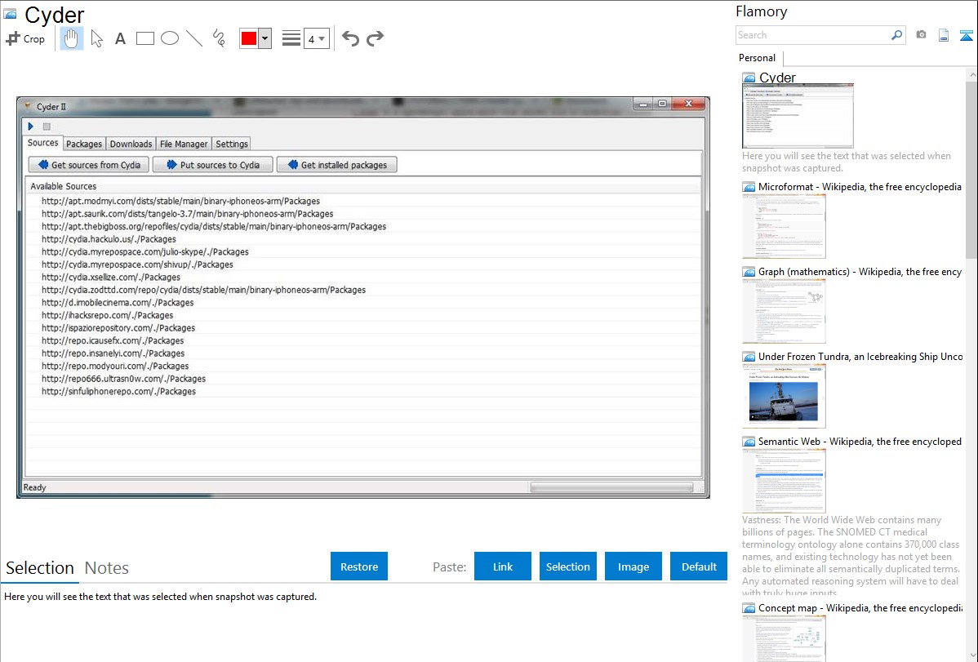
Task: Click the Flamory search field
Action: 812,35
